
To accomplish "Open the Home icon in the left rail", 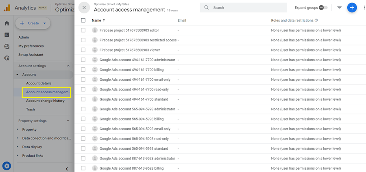I will pos(7,23).
